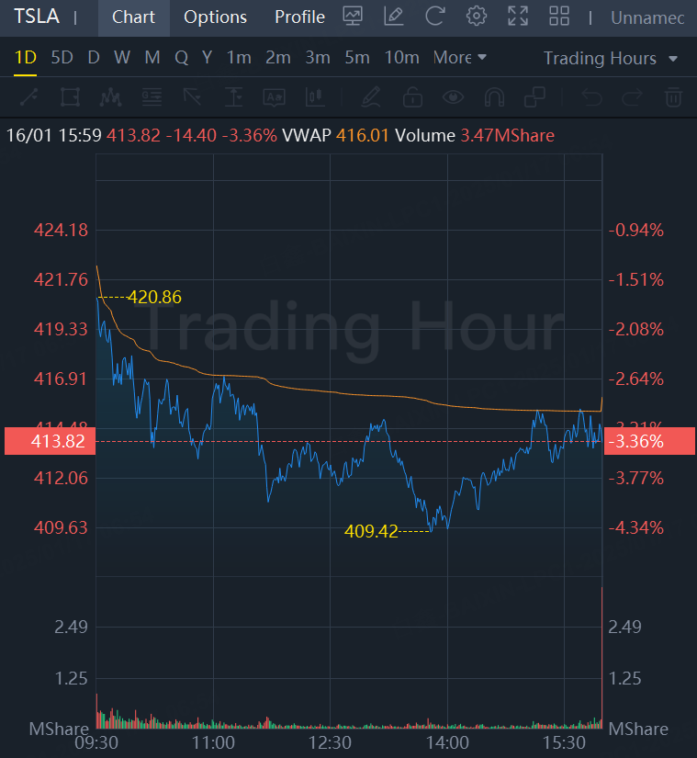Open the Profile tab
Image resolution: width=697 pixels, height=758 pixels.
tap(299, 17)
